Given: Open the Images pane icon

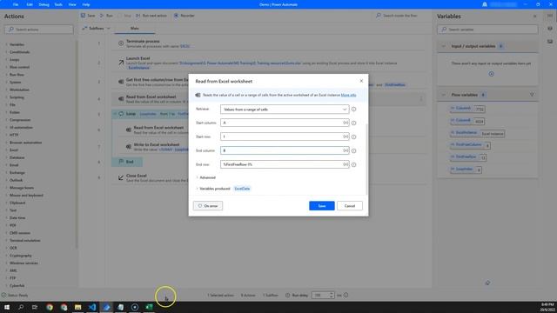Looking at the screenshot, I should click(550, 42).
